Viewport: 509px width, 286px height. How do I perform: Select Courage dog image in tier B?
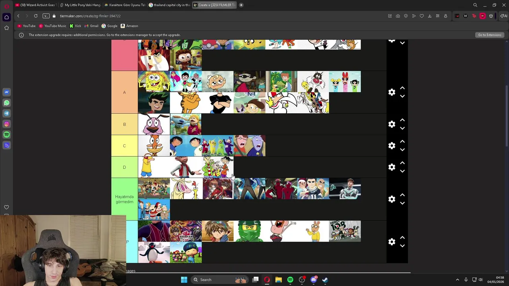tap(154, 124)
